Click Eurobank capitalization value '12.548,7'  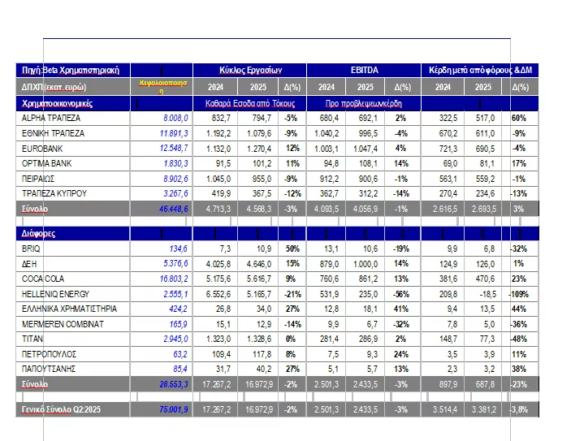(174, 149)
